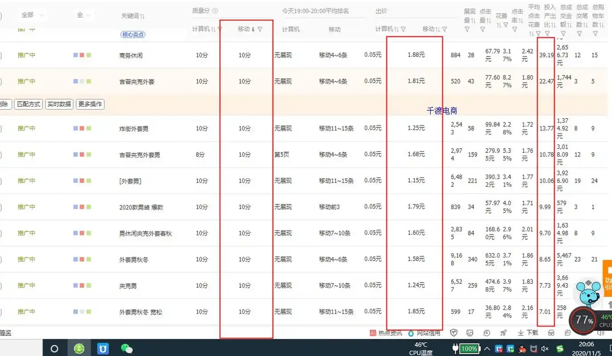This screenshot has width=612, height=356.
Task: Click the rocket booster icon in status bar
Action: (503, 332)
